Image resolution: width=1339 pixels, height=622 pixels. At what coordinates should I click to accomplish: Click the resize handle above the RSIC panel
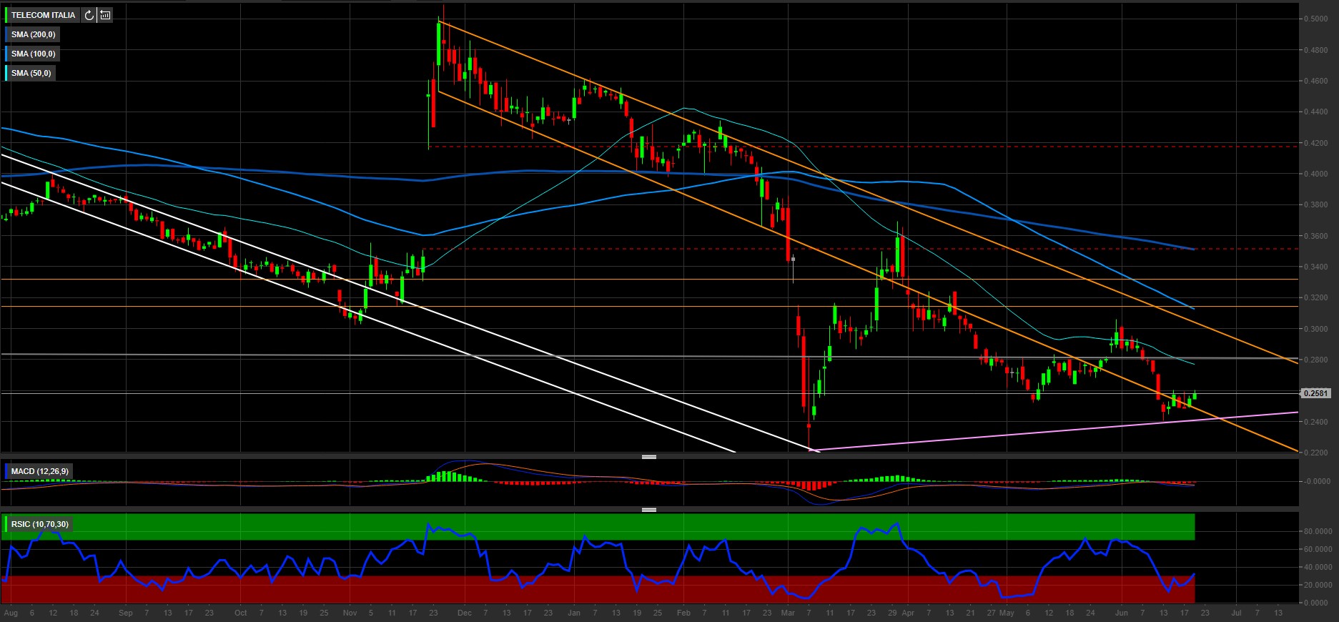pyautogui.click(x=649, y=510)
